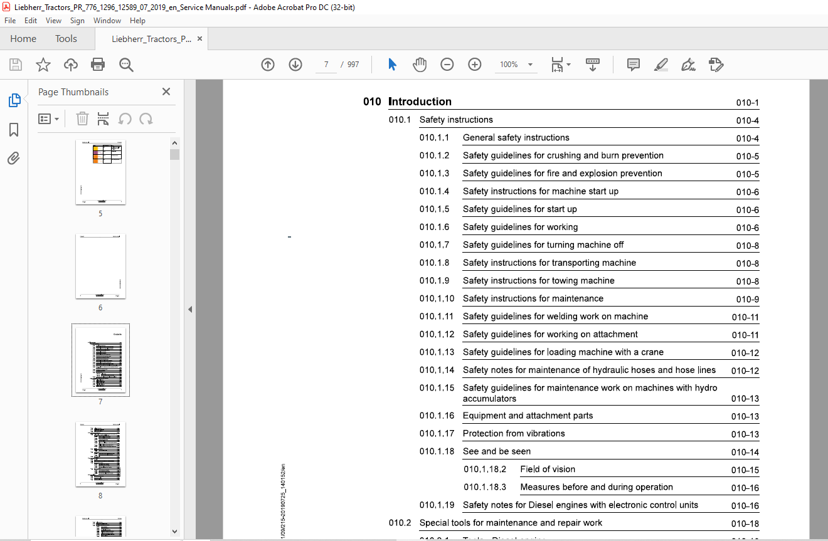Open Safety guidelines for start up
This screenshot has height=541, width=828.
point(520,209)
